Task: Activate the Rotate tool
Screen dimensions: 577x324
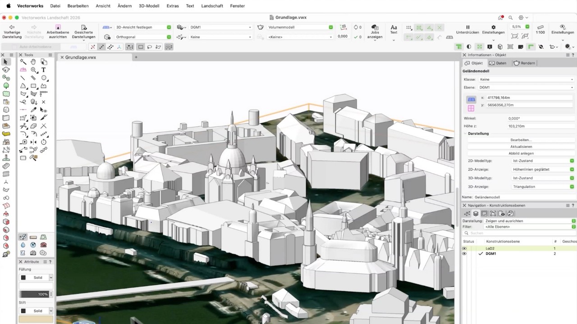Action: (x=44, y=142)
